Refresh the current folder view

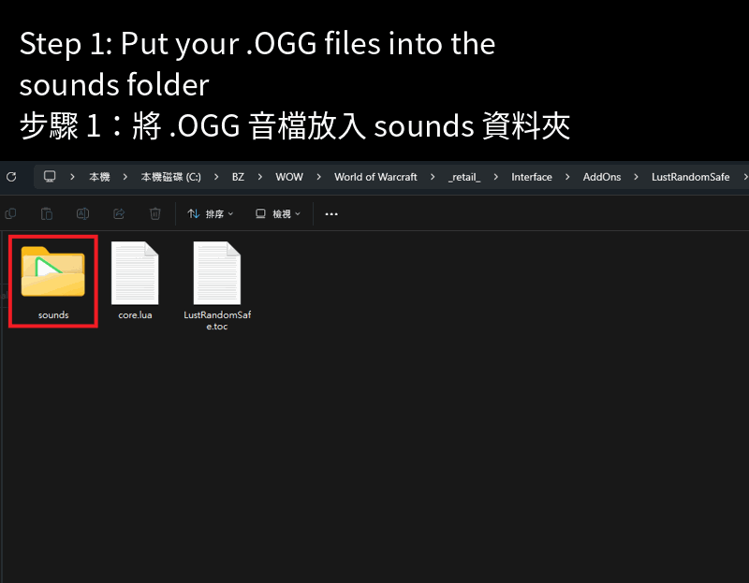pos(11,177)
